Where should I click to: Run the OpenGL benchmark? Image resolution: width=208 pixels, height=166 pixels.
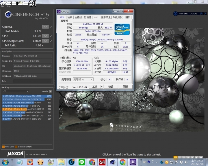(x=46, y=27)
